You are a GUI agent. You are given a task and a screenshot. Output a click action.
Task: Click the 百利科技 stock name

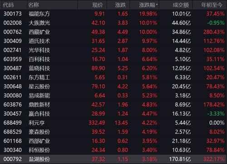pos(39,59)
